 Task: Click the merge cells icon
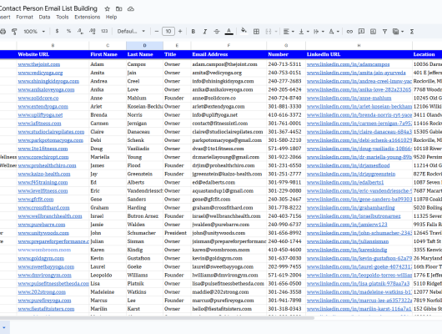coord(269,32)
